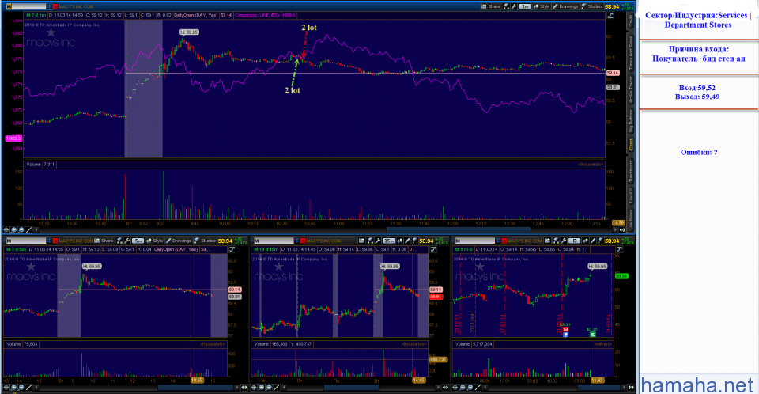Open the symbol dropdown arrow in daily chart

498,241
